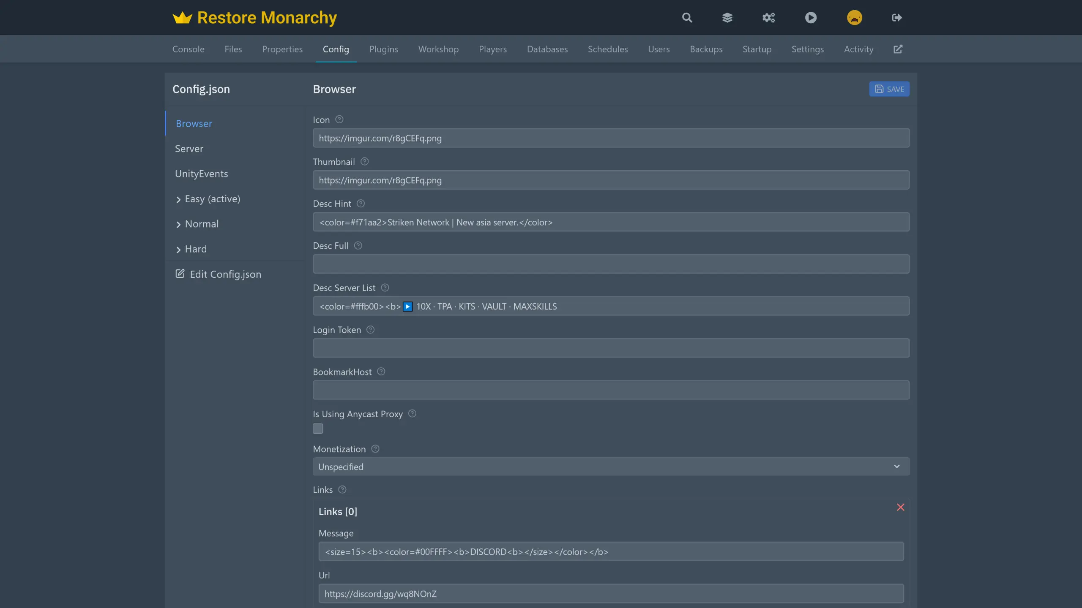Show help for BookmarkHost
The height and width of the screenshot is (608, 1082).
(x=381, y=372)
